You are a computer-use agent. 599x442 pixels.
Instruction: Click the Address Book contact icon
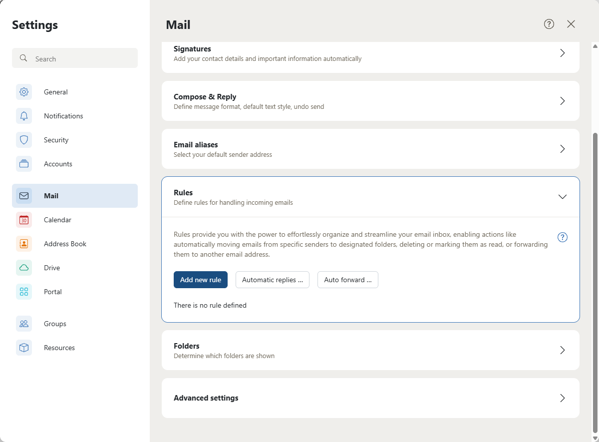click(x=24, y=244)
